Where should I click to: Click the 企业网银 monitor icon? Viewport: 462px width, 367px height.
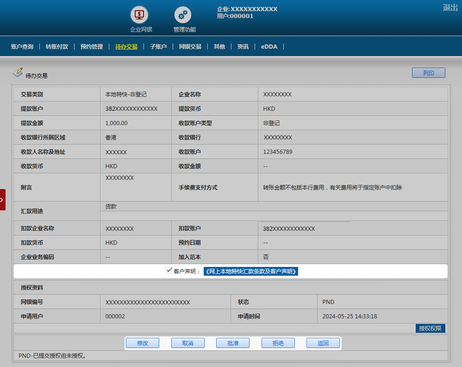(139, 15)
